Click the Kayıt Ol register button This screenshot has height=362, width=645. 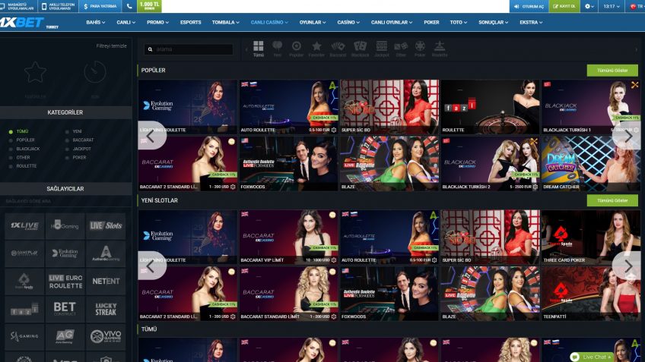pos(564,6)
